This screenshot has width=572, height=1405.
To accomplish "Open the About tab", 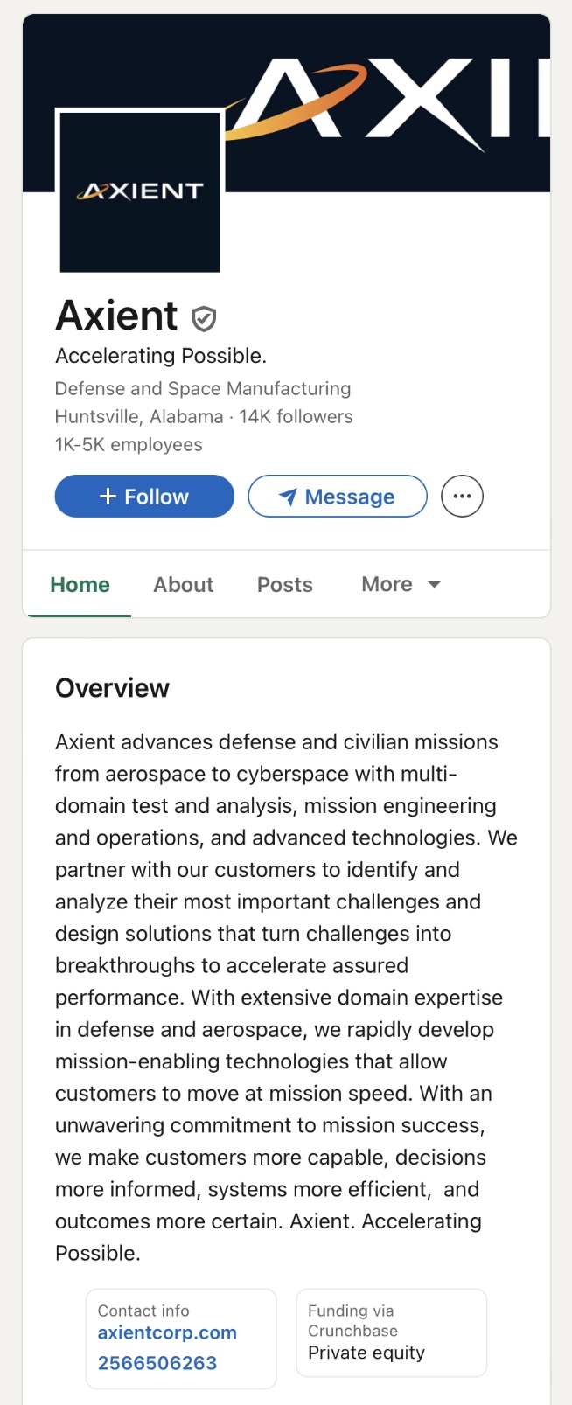I will 183,585.
